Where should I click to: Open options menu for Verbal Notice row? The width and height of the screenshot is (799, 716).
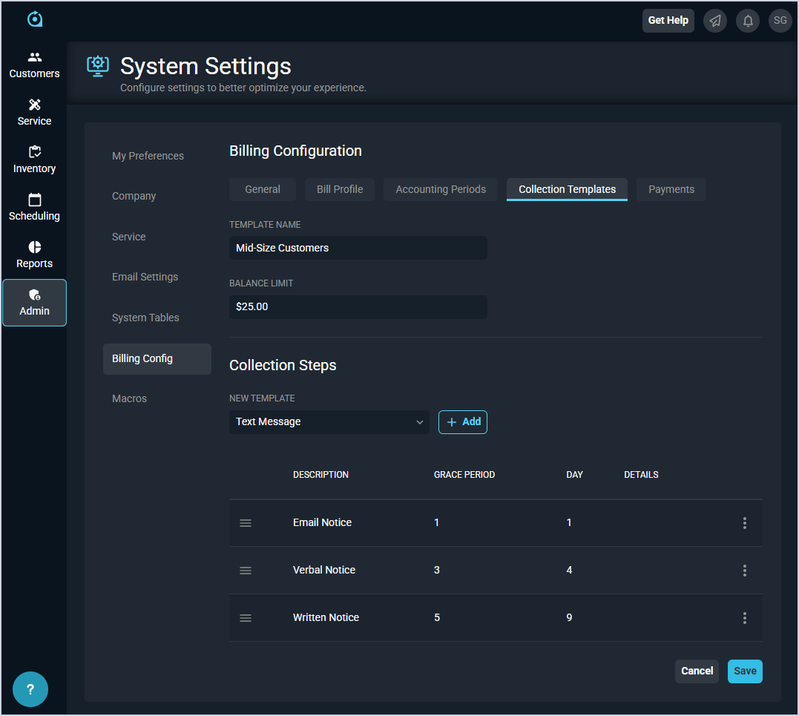(744, 571)
